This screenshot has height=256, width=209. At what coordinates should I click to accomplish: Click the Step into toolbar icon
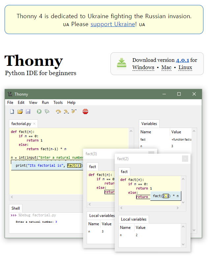point(66,111)
